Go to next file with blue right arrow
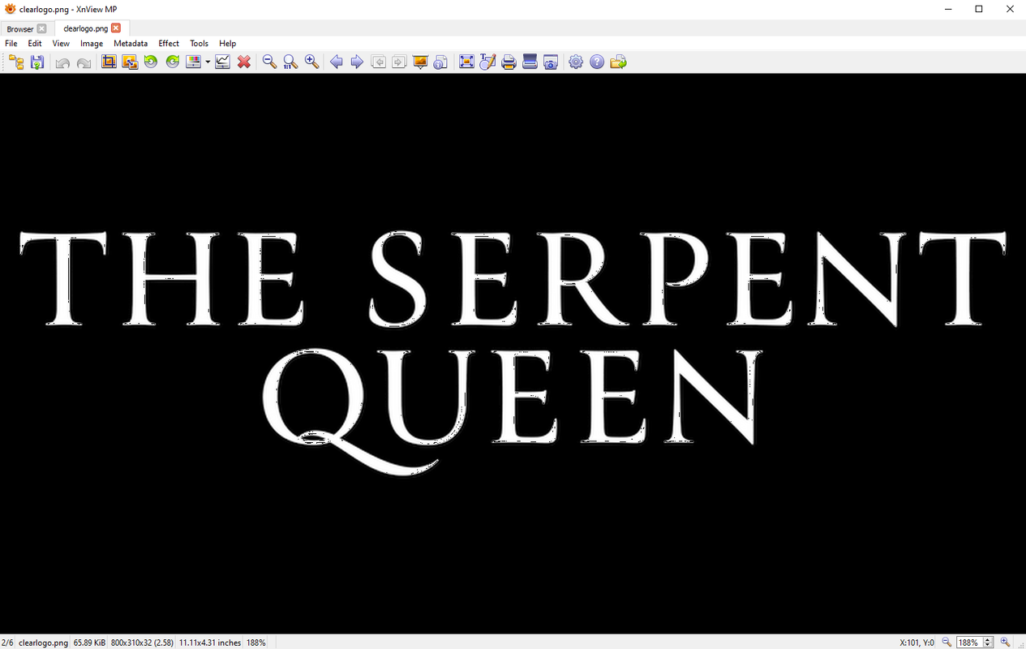1026x649 pixels. [x=357, y=62]
